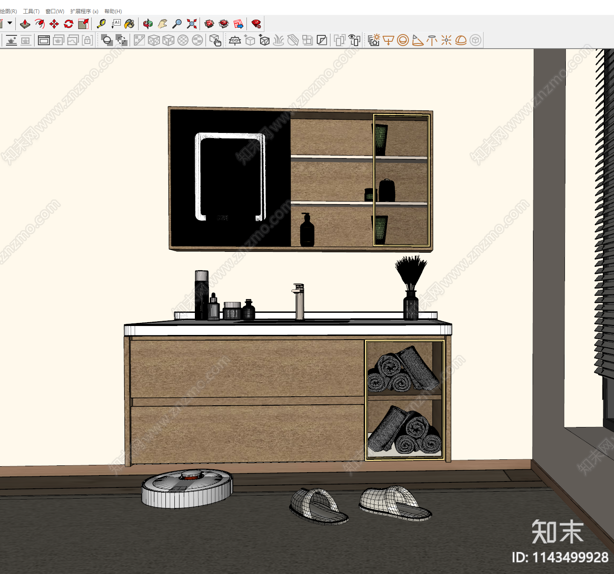The image size is (614, 574).
Task: Click the V-Ray import proxy icon
Action: (x=264, y=40)
